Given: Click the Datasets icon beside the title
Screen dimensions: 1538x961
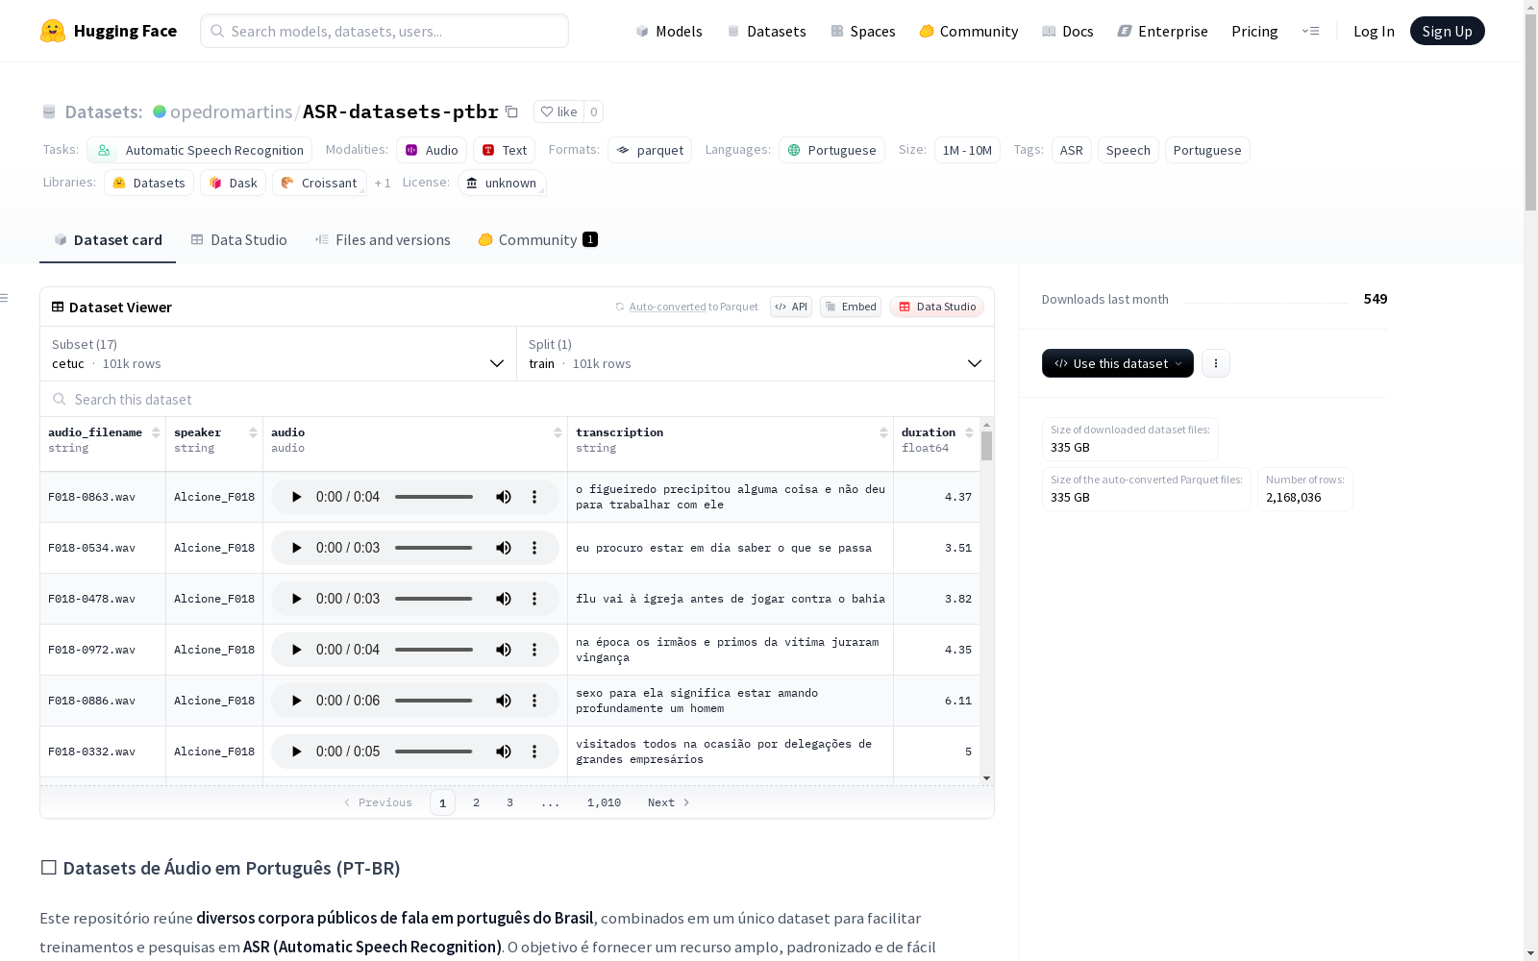Looking at the screenshot, I should [x=49, y=112].
